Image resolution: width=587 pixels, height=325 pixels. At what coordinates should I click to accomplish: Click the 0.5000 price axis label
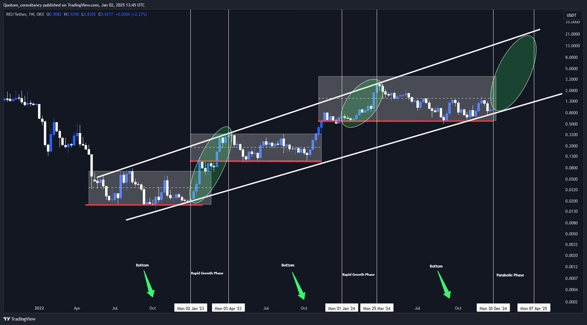(x=572, y=124)
